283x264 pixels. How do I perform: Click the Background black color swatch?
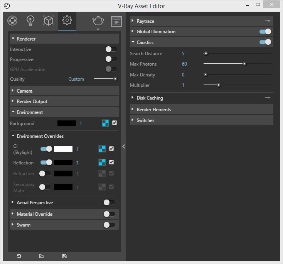tap(67, 123)
